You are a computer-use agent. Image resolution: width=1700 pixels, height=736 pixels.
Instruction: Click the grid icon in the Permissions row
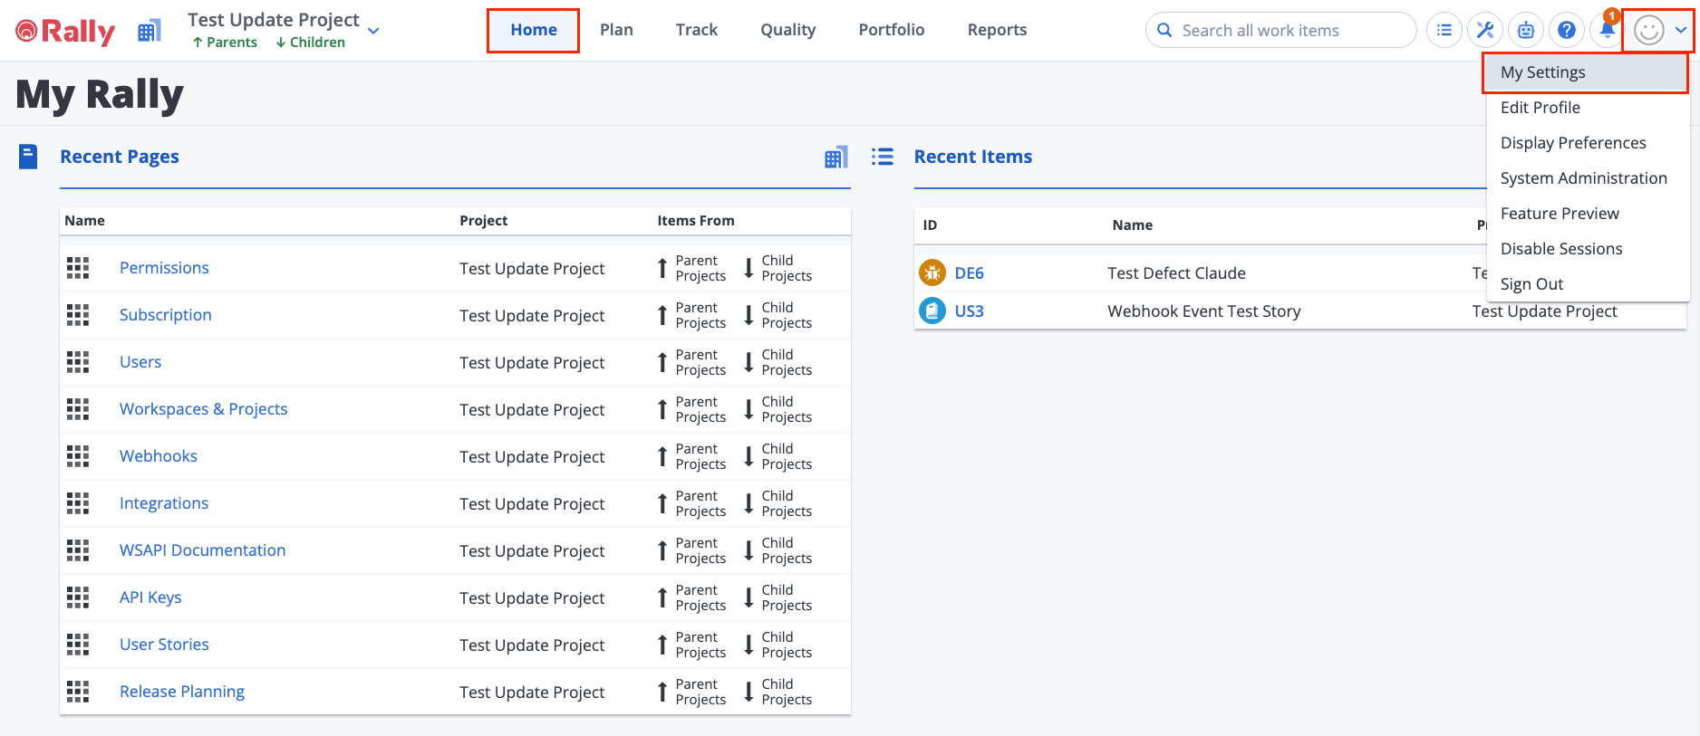[78, 268]
